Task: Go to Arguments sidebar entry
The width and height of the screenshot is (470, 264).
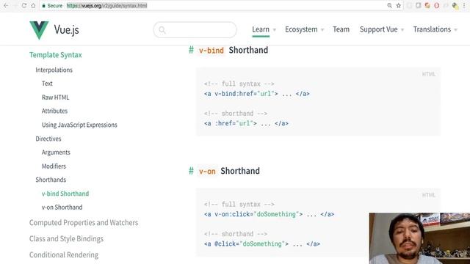Action: (56, 153)
